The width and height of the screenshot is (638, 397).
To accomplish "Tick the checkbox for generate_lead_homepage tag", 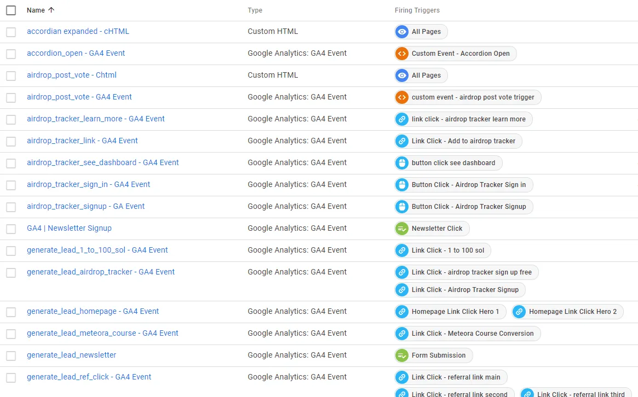I will click(x=11, y=312).
